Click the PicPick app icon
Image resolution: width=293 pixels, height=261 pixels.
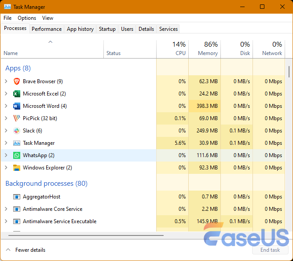pos(17,118)
